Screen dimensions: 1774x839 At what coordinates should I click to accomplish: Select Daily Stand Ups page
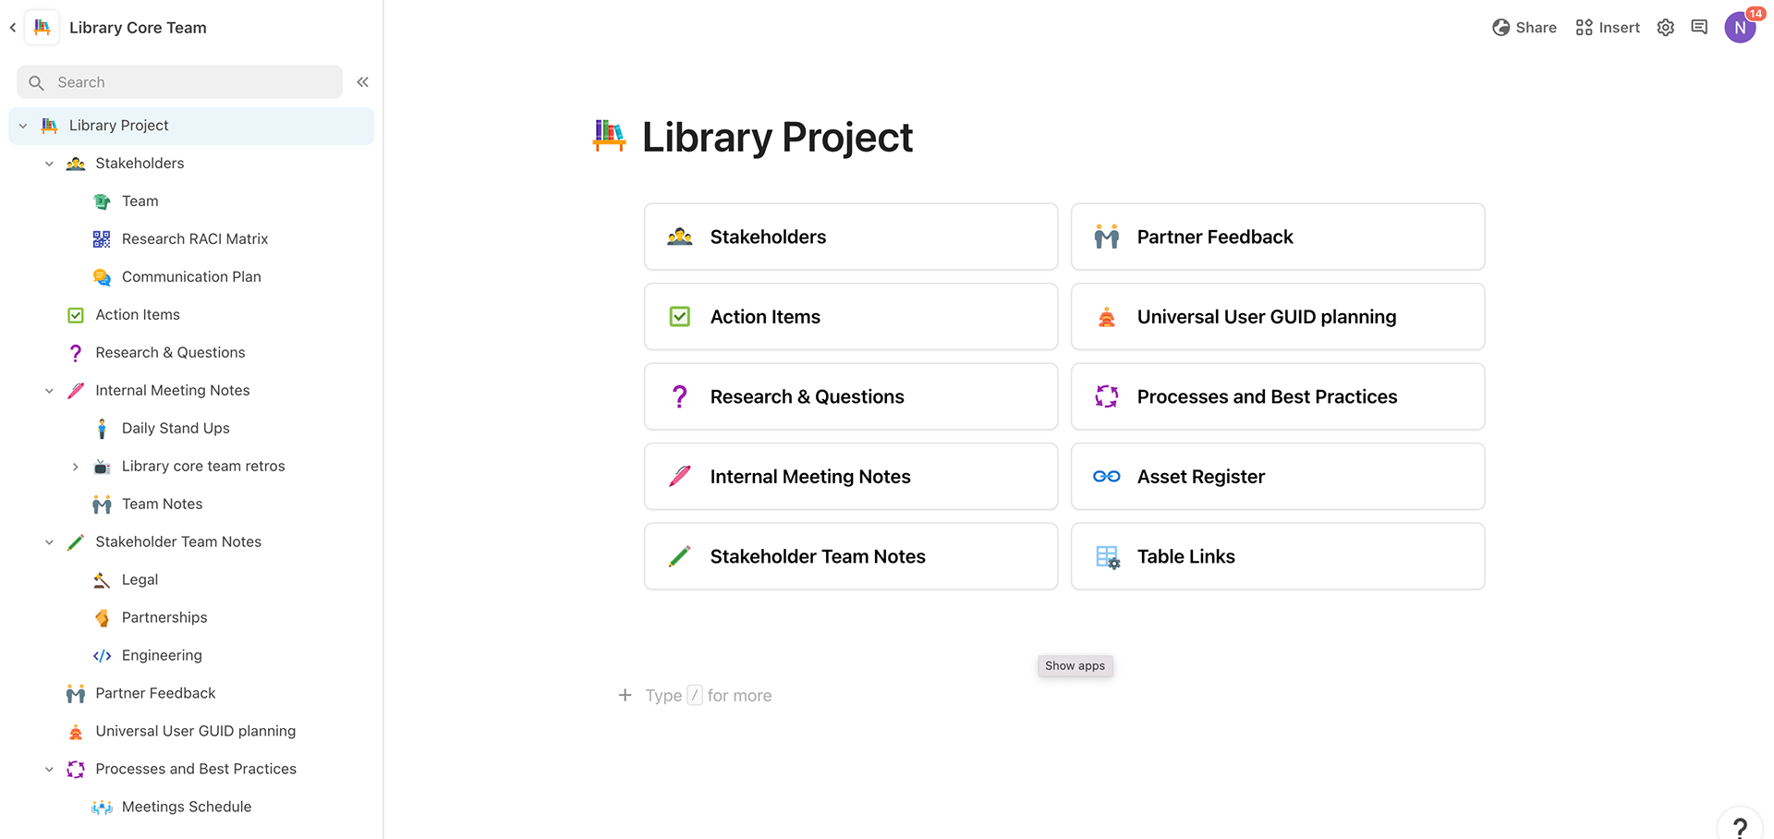pyautogui.click(x=176, y=429)
